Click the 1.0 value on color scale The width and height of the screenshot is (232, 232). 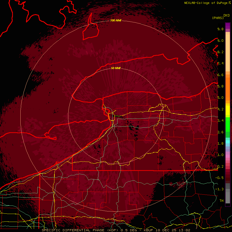[x=220, y=155]
